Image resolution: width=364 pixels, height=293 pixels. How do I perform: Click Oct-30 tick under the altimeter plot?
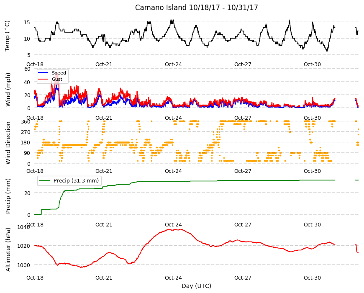coord(312,278)
